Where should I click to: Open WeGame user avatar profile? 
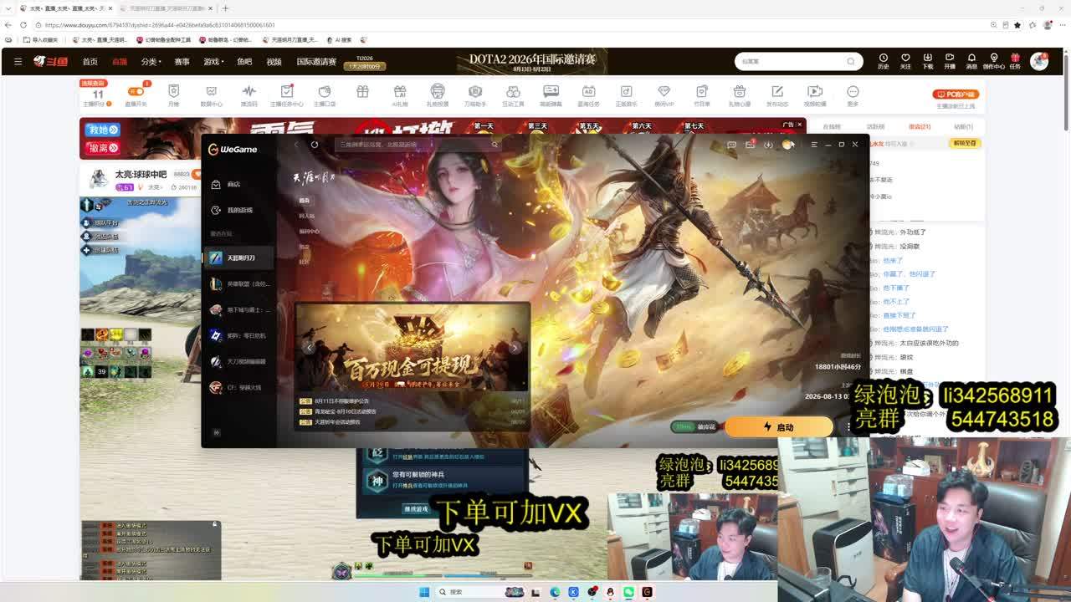(787, 145)
